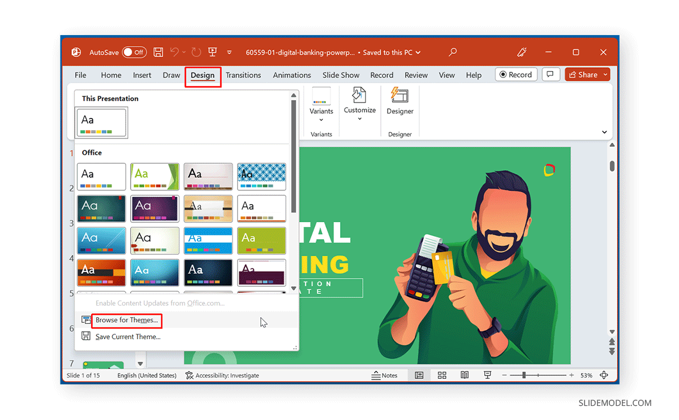Toggle AutoSave switch
The height and width of the screenshot is (420, 679).
coord(134,52)
